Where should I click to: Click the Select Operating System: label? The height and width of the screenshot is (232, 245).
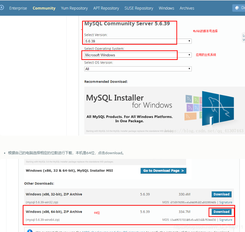click(x=104, y=49)
